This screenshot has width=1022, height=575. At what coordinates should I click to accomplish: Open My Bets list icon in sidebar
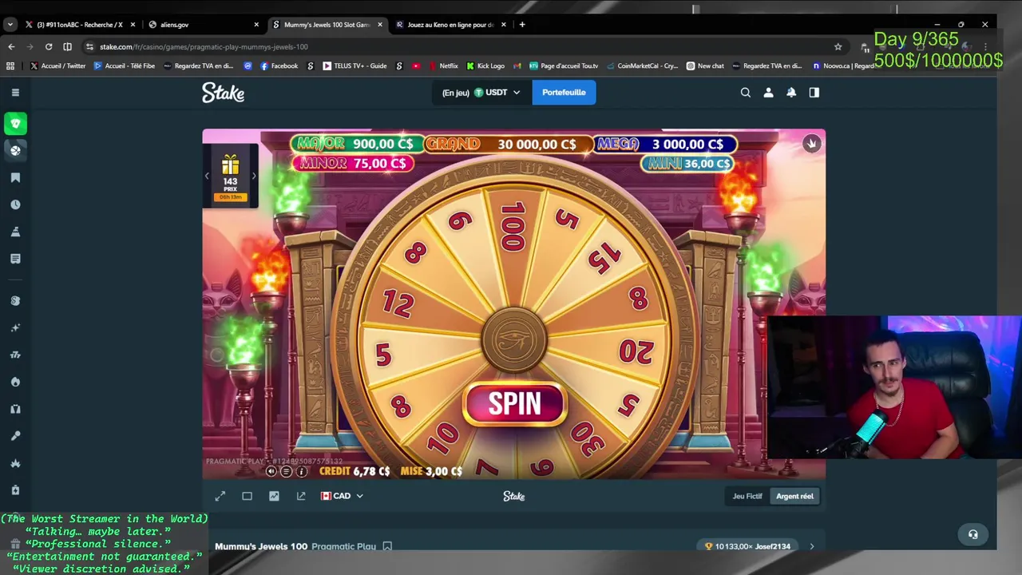coord(15,259)
